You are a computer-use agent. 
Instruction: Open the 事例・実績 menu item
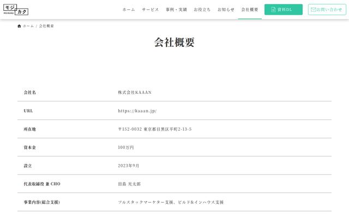click(x=176, y=10)
